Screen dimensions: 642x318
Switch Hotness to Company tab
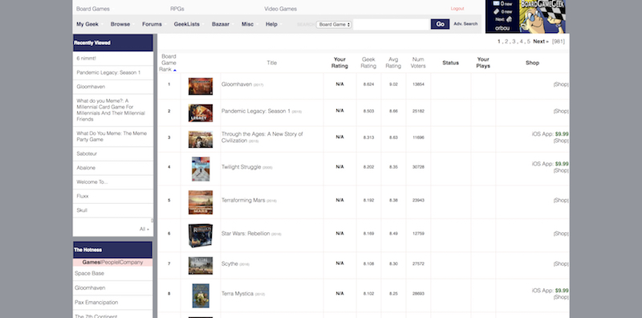(131, 263)
